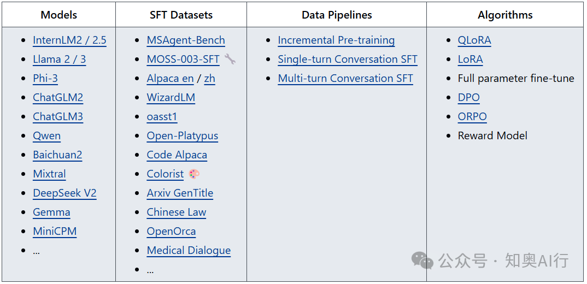Open the InternLM2 / 2.5 link

[x=69, y=40]
